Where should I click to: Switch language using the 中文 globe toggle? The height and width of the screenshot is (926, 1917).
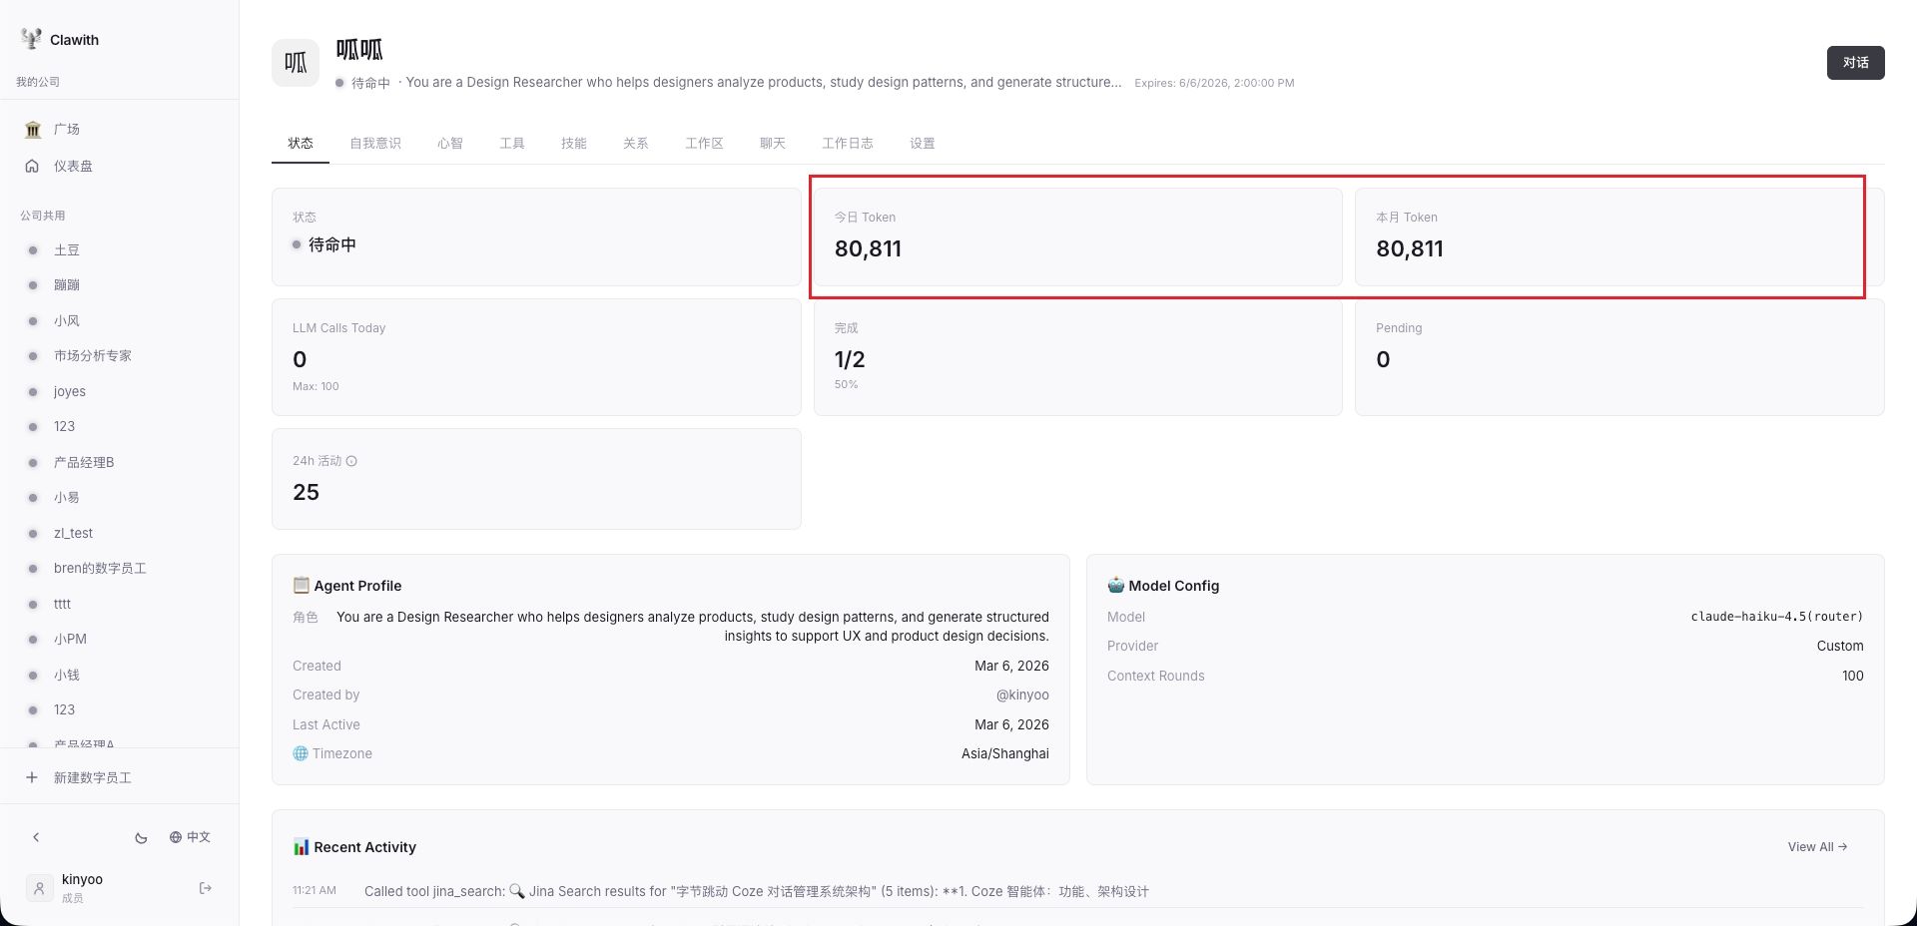click(190, 837)
